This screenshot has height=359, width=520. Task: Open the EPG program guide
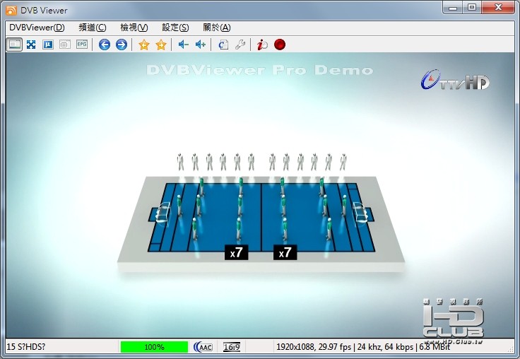(x=82, y=45)
